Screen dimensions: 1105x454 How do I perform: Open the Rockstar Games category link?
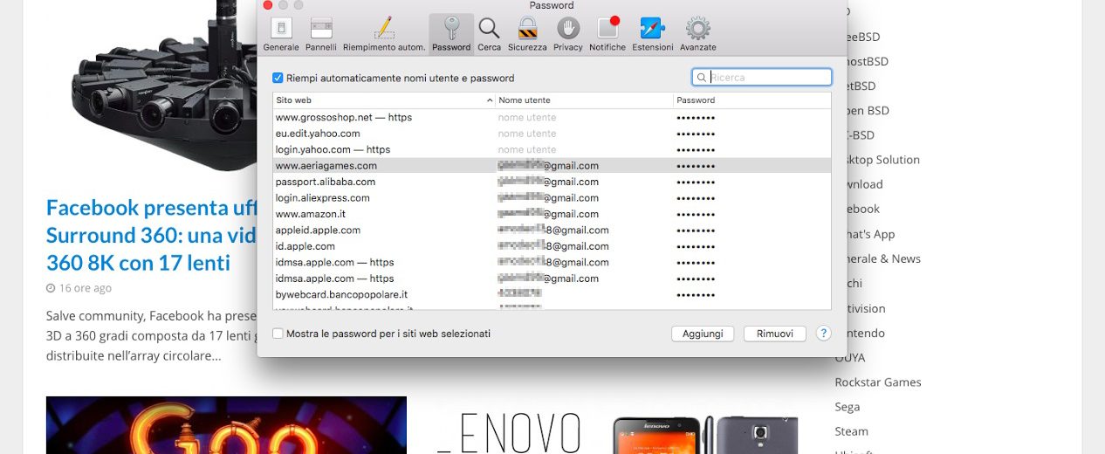click(x=877, y=382)
